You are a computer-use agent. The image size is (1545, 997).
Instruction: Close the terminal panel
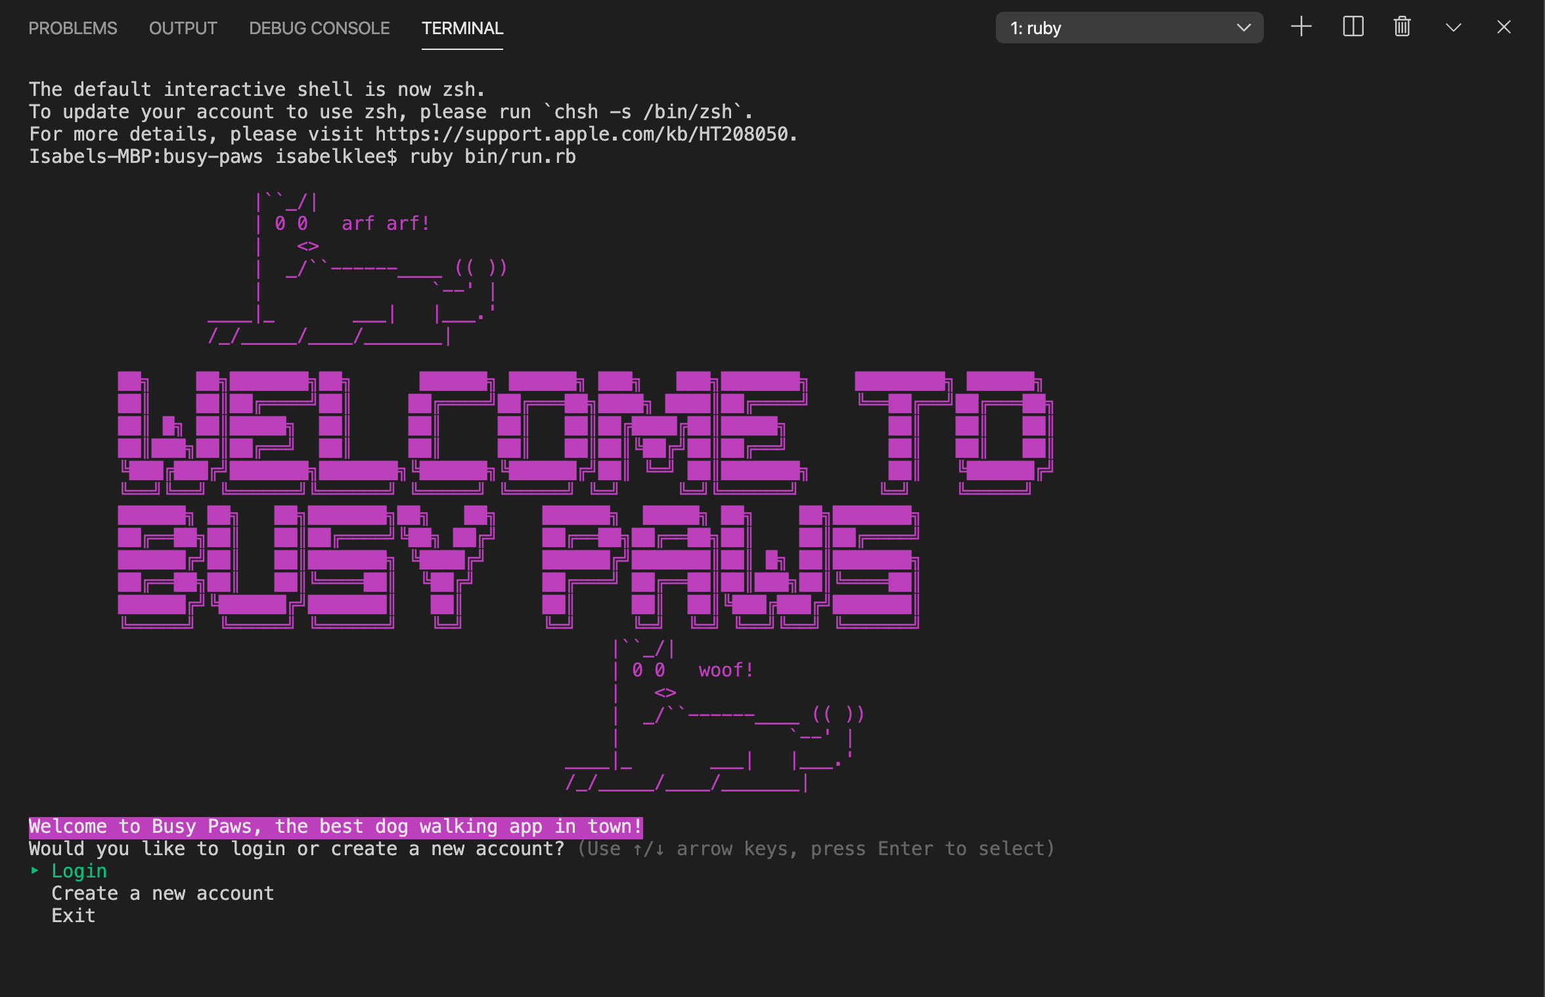tap(1504, 28)
